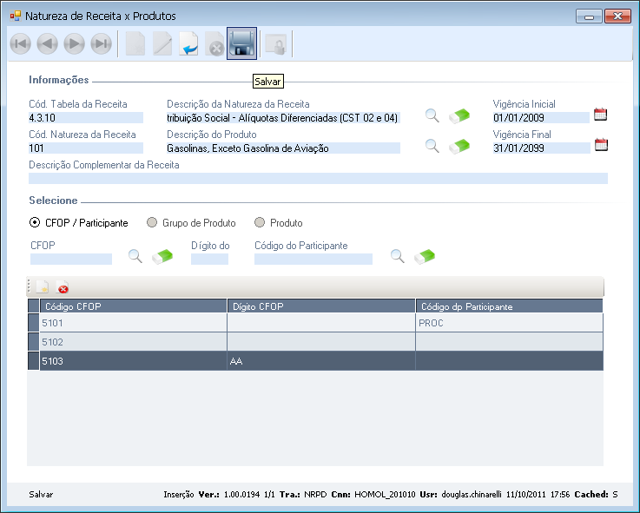
Task: Search for a Natureza da Receita description
Action: [x=432, y=115]
